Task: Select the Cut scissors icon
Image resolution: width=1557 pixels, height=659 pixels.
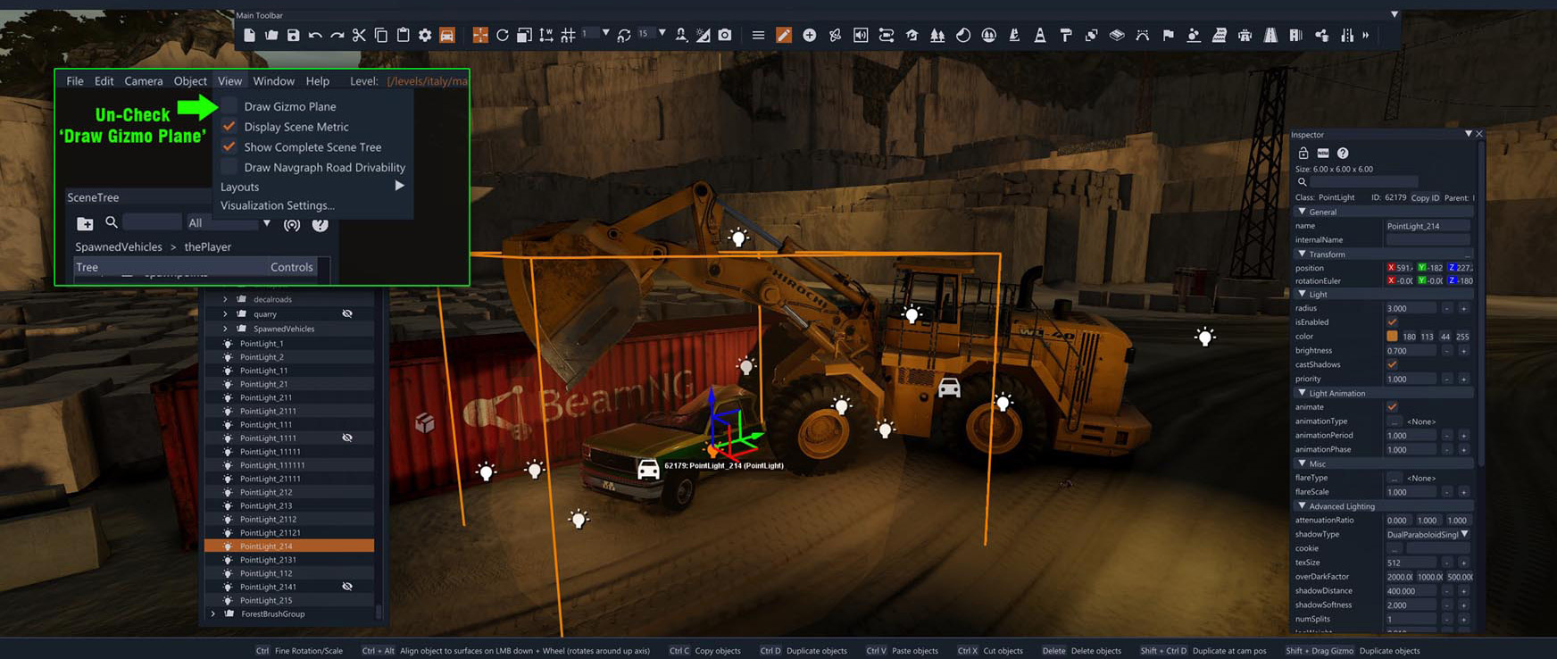Action: [359, 36]
